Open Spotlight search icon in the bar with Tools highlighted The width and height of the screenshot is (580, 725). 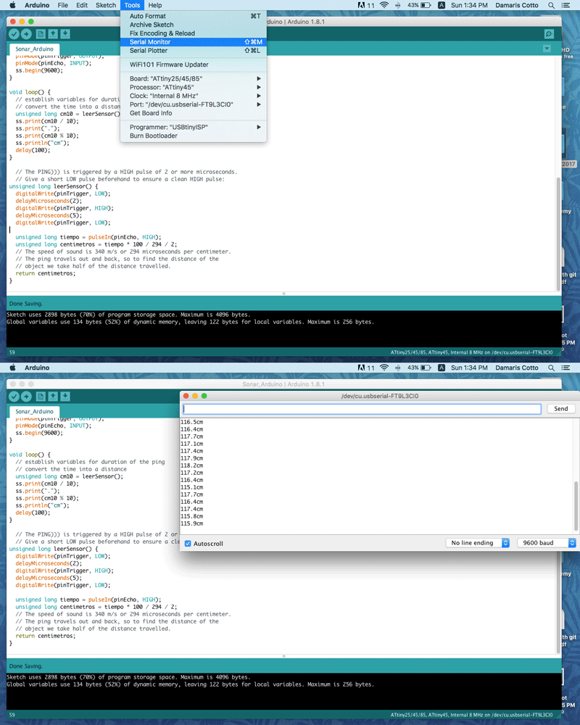551,5
